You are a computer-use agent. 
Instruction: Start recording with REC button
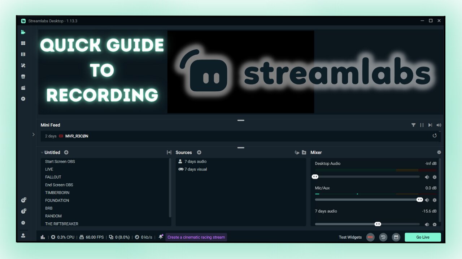tap(370, 237)
